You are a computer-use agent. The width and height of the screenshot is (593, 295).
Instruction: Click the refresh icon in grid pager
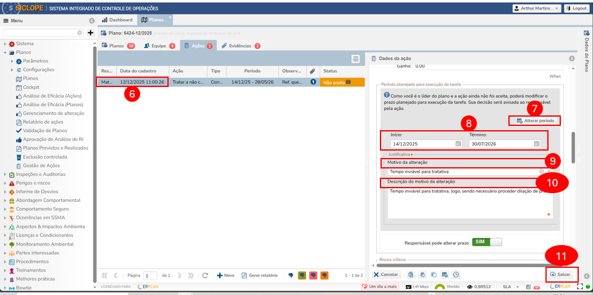204,275
